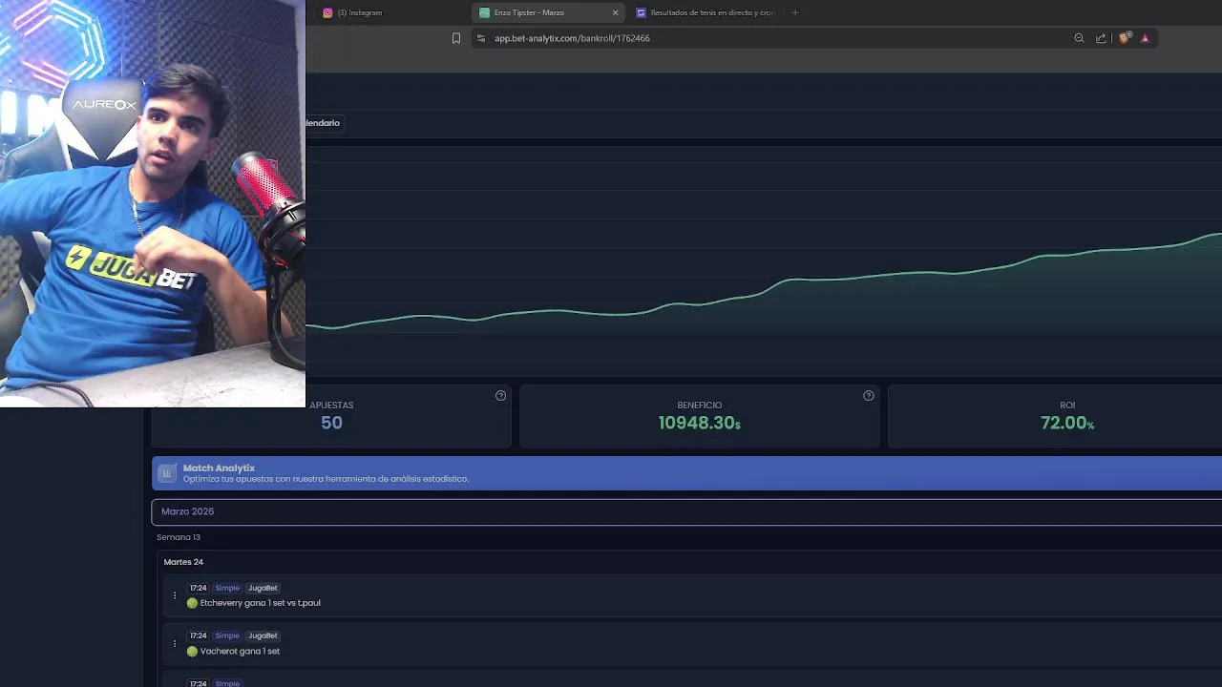Show help for the Apuestas stat
The image size is (1222, 687).
(500, 395)
